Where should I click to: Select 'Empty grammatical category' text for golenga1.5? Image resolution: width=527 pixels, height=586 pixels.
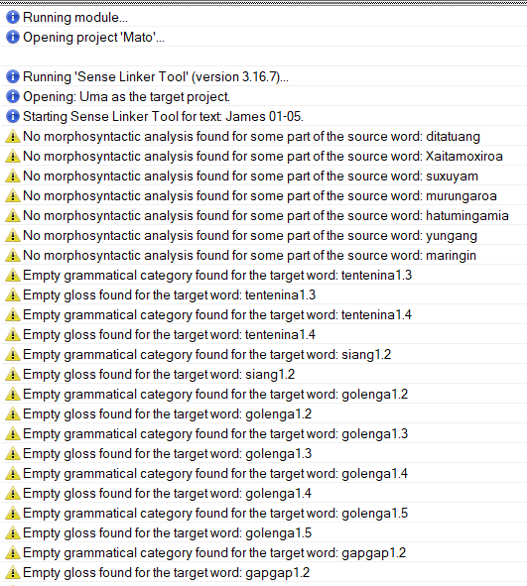pos(215,513)
